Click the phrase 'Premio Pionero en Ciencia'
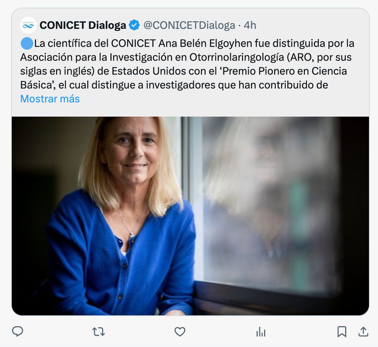 click(x=285, y=71)
